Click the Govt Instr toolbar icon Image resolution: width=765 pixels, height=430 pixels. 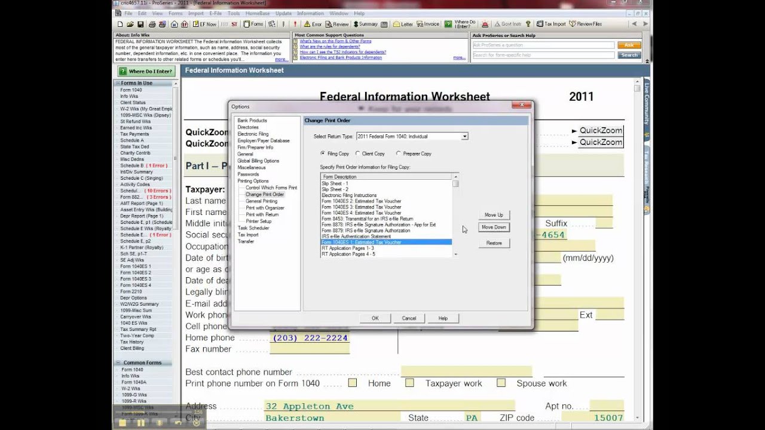[x=507, y=24]
